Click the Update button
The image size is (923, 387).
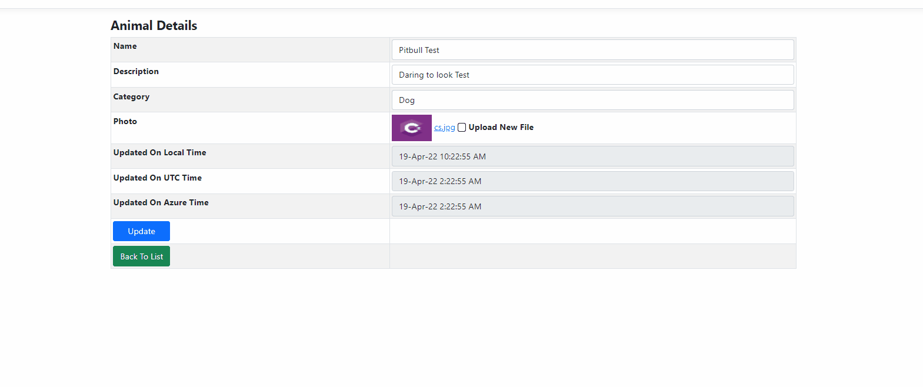click(x=141, y=231)
